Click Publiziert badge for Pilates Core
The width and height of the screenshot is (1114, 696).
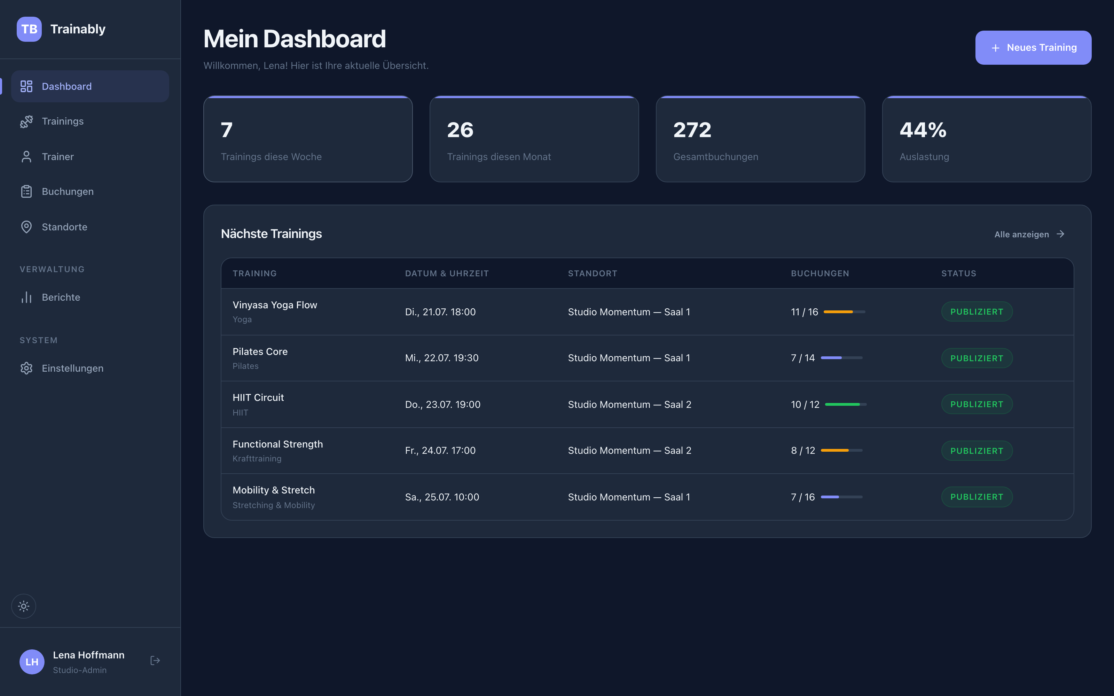point(977,358)
